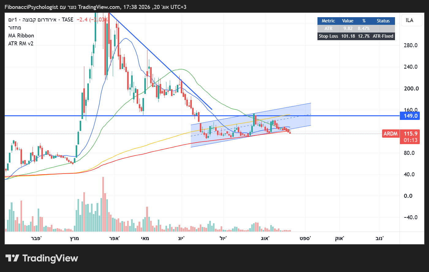429x272 pixels.
Task: Click the 280.0 price axis label
Action: [411, 45]
